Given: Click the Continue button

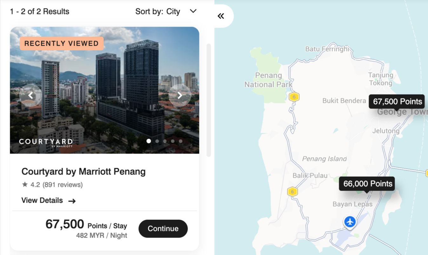Looking at the screenshot, I should tap(163, 229).
